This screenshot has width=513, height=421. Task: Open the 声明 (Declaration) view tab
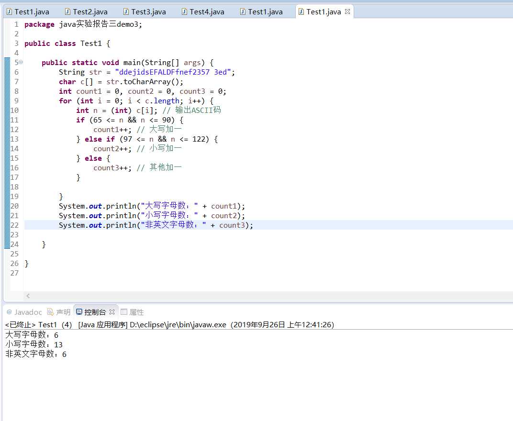click(x=59, y=312)
